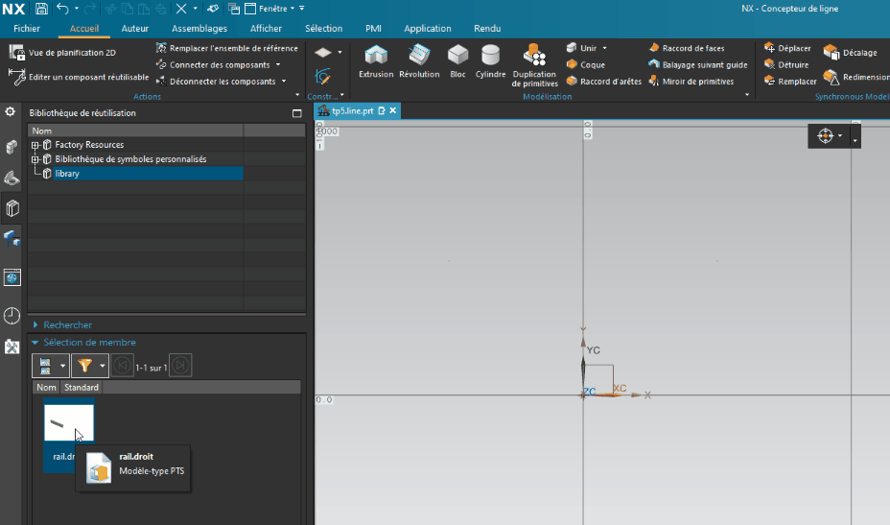This screenshot has width=890, height=525.
Task: Select the Raccord d'arêtes tool
Action: (x=604, y=82)
